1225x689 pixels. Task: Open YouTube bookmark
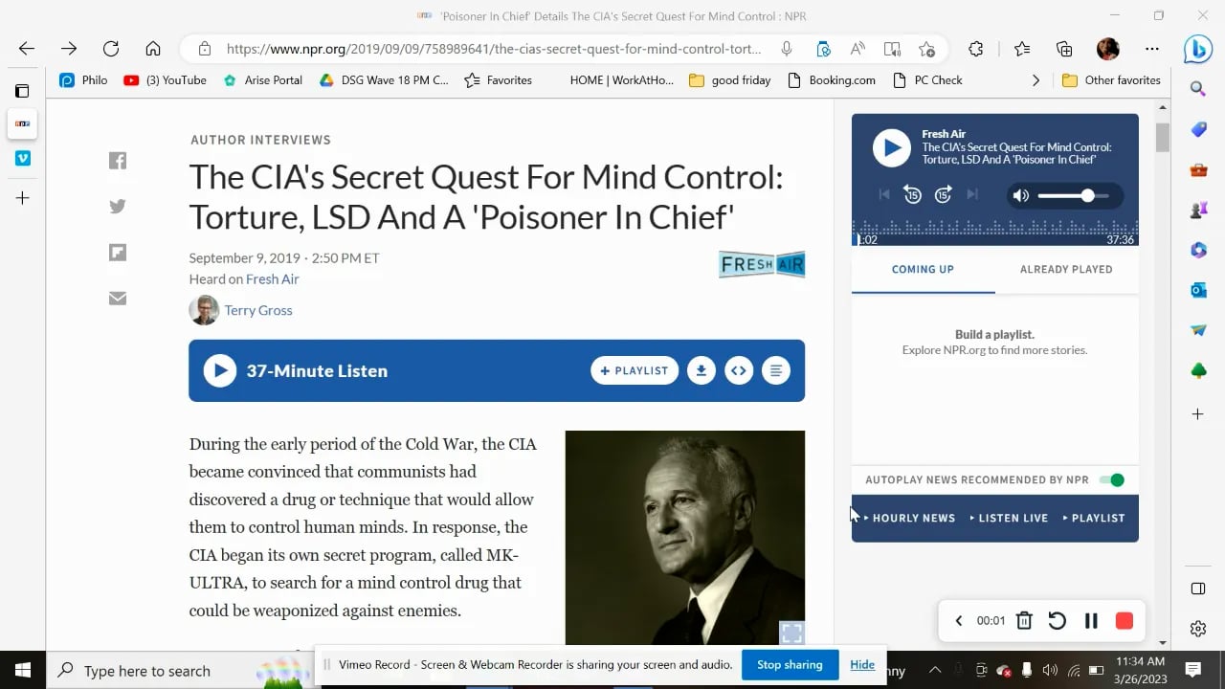point(166,80)
